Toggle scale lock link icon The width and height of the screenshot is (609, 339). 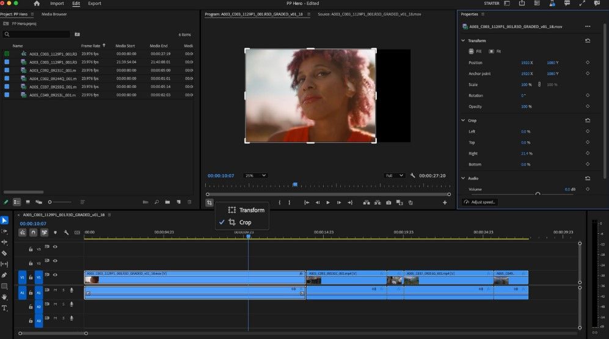539,84
